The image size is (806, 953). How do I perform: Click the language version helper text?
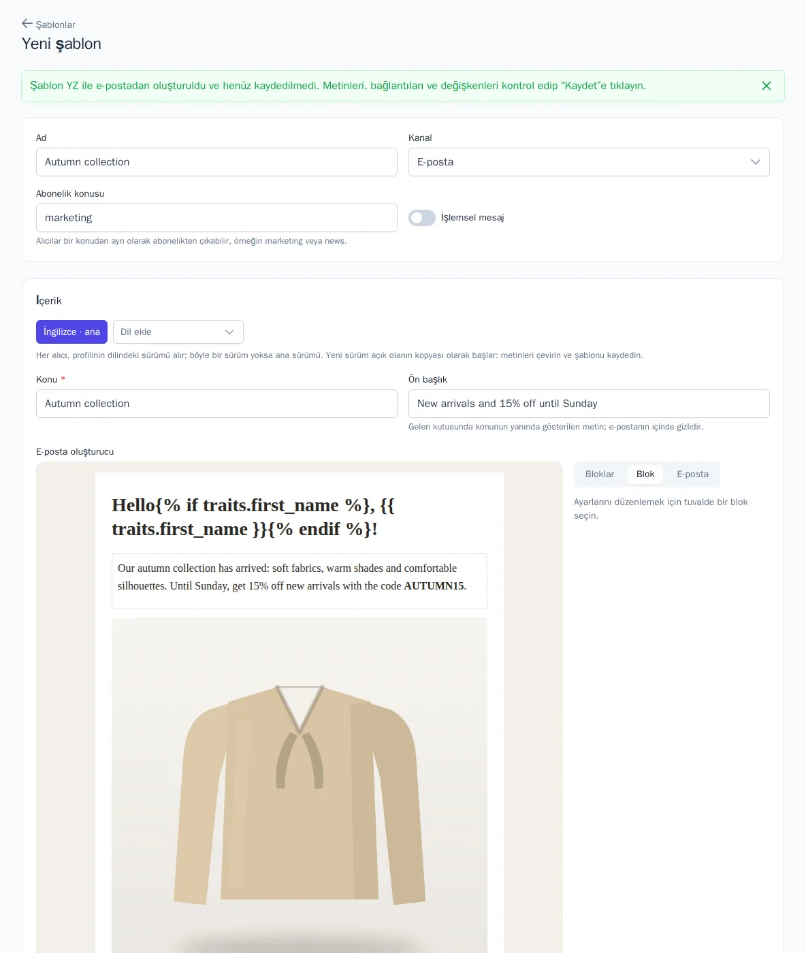[340, 355]
